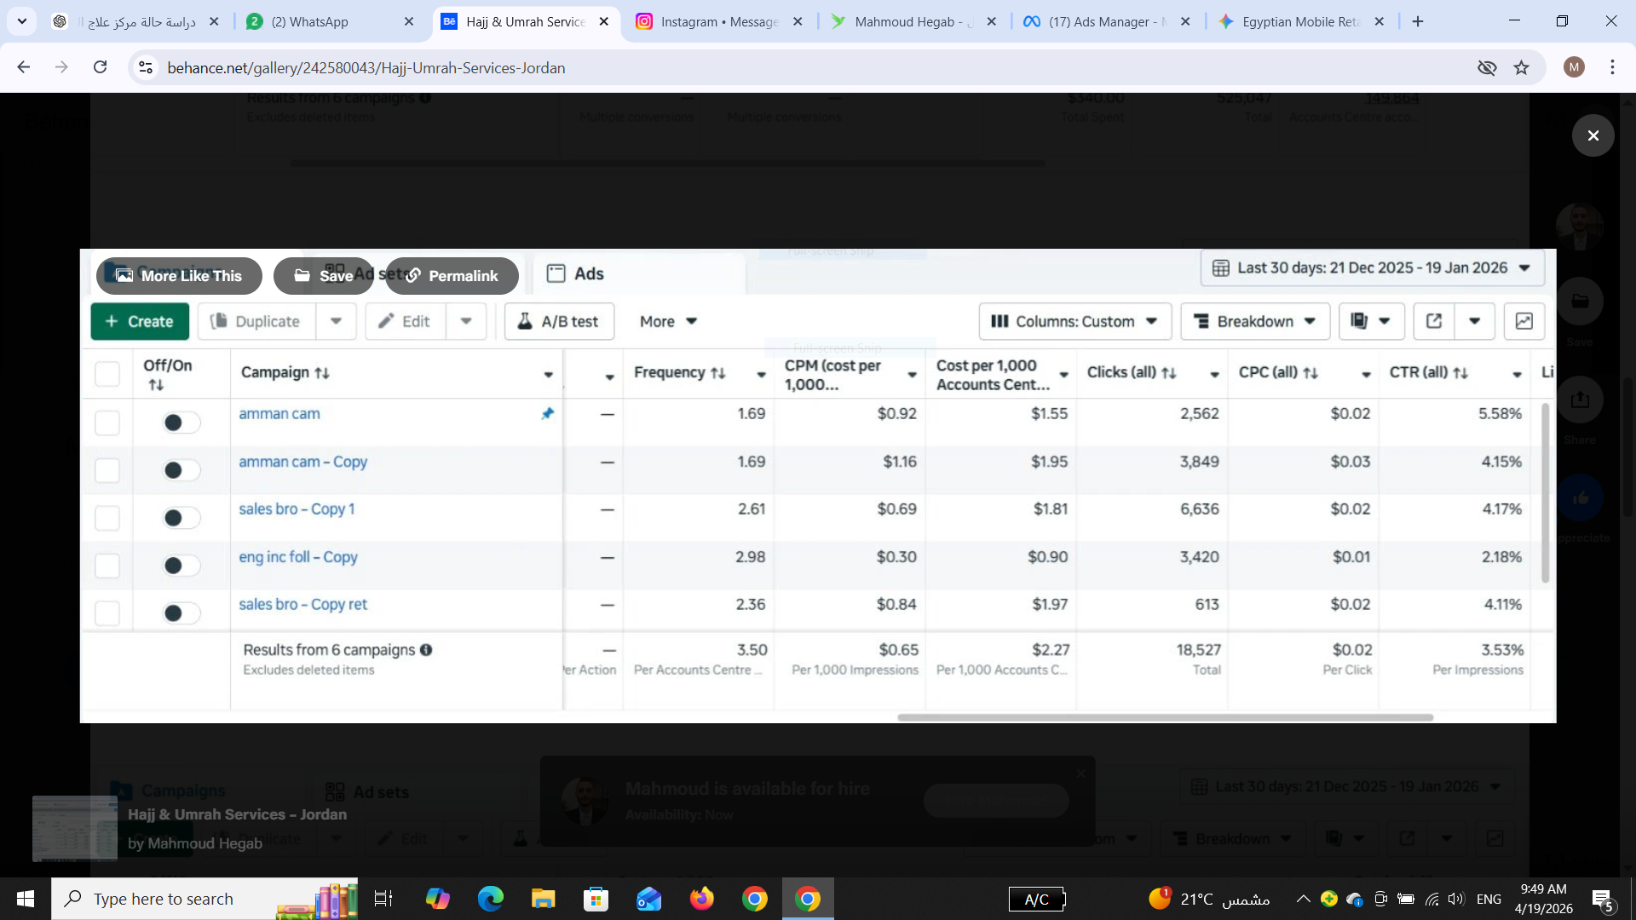Bookmark page with star icon

pyautogui.click(x=1521, y=67)
